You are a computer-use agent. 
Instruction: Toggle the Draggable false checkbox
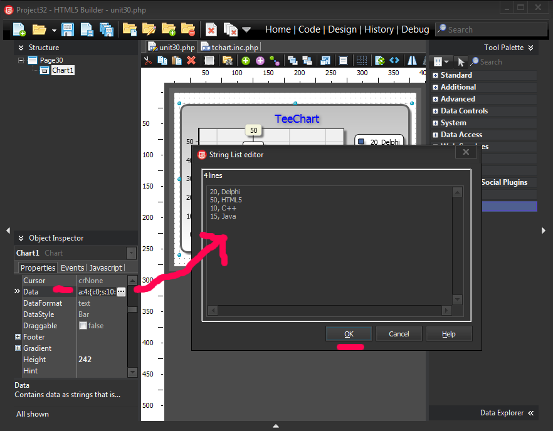(83, 326)
